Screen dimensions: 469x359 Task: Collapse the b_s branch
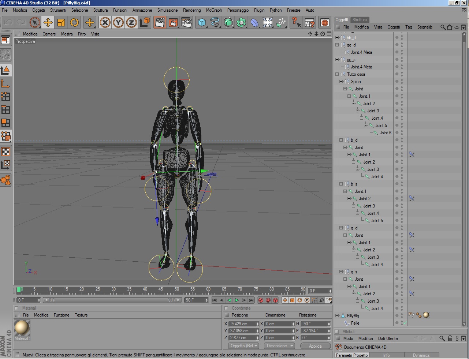pos(341,184)
